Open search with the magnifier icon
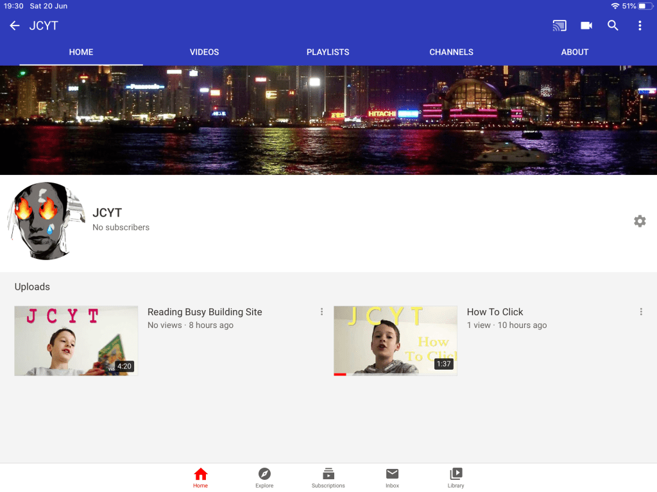657x492 pixels. (613, 26)
